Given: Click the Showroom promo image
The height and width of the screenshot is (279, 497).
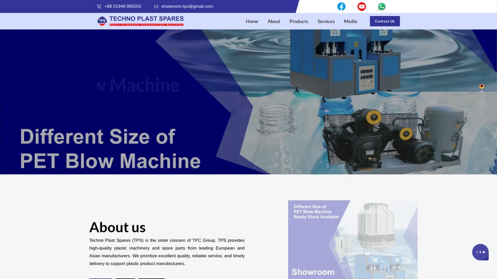Looking at the screenshot, I should point(353,239).
